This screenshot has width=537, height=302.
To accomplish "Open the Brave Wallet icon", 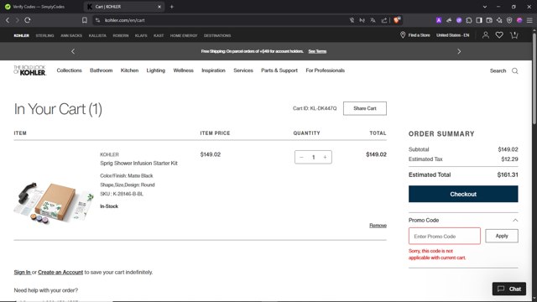I will [x=489, y=20].
